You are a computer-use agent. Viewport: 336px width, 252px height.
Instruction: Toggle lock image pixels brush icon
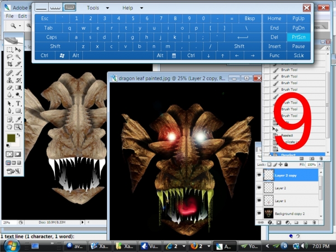pyautogui.click(x=275, y=165)
